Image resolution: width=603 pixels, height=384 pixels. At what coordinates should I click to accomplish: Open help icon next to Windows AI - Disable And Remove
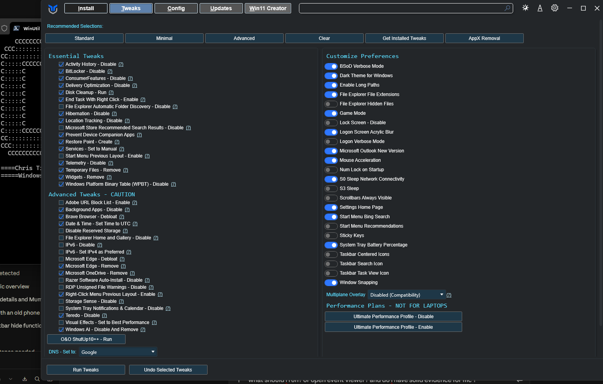pyautogui.click(x=143, y=330)
